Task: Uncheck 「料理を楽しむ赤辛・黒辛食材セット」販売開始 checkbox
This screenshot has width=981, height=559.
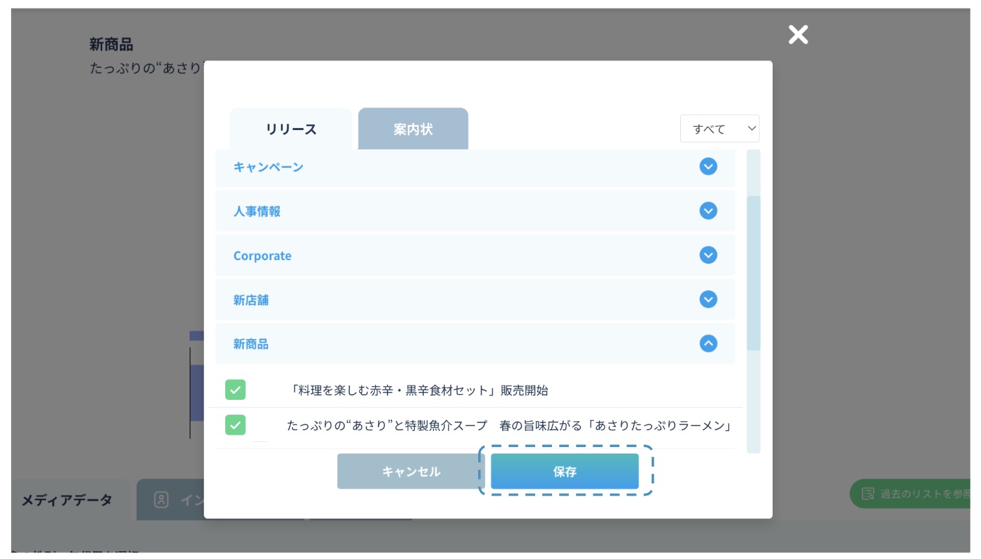Action: 236,390
